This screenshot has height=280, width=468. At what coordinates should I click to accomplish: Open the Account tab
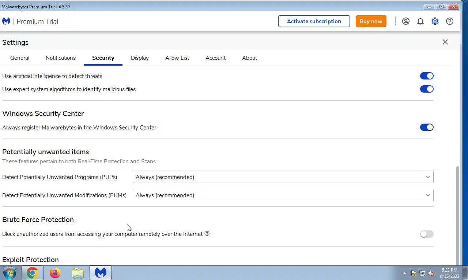215,58
